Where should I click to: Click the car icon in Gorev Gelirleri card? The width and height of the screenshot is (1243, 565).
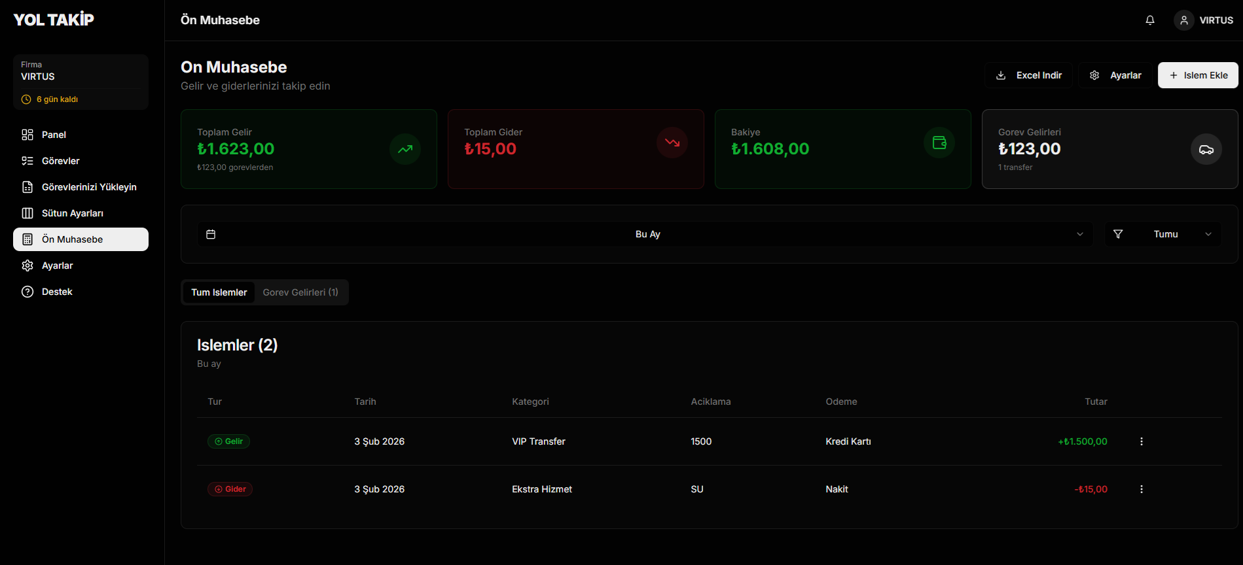coord(1206,150)
